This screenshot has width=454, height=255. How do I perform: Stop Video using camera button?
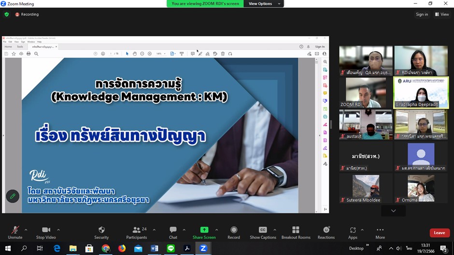tap(46, 233)
